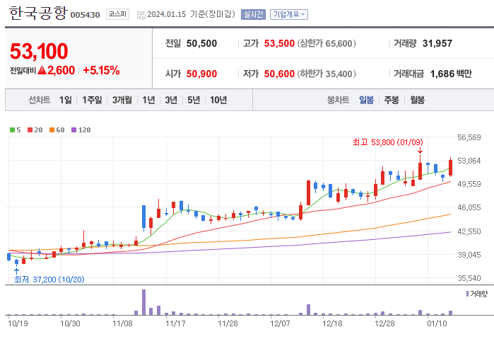Click the red up-triangle price change icon

(42, 70)
